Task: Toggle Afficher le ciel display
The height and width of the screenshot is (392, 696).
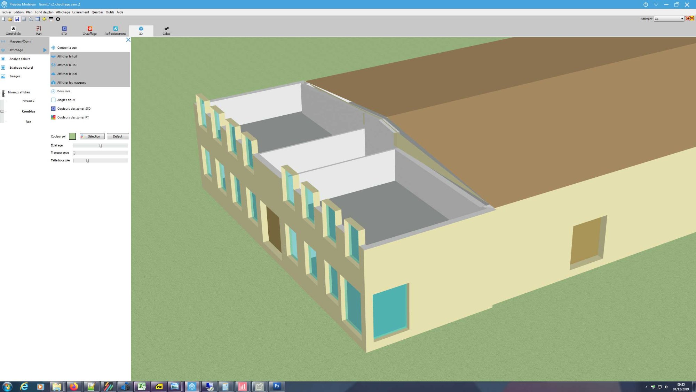Action: point(67,74)
